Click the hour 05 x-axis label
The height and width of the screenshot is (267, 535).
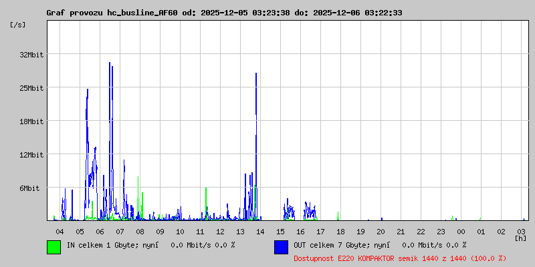tap(80, 232)
